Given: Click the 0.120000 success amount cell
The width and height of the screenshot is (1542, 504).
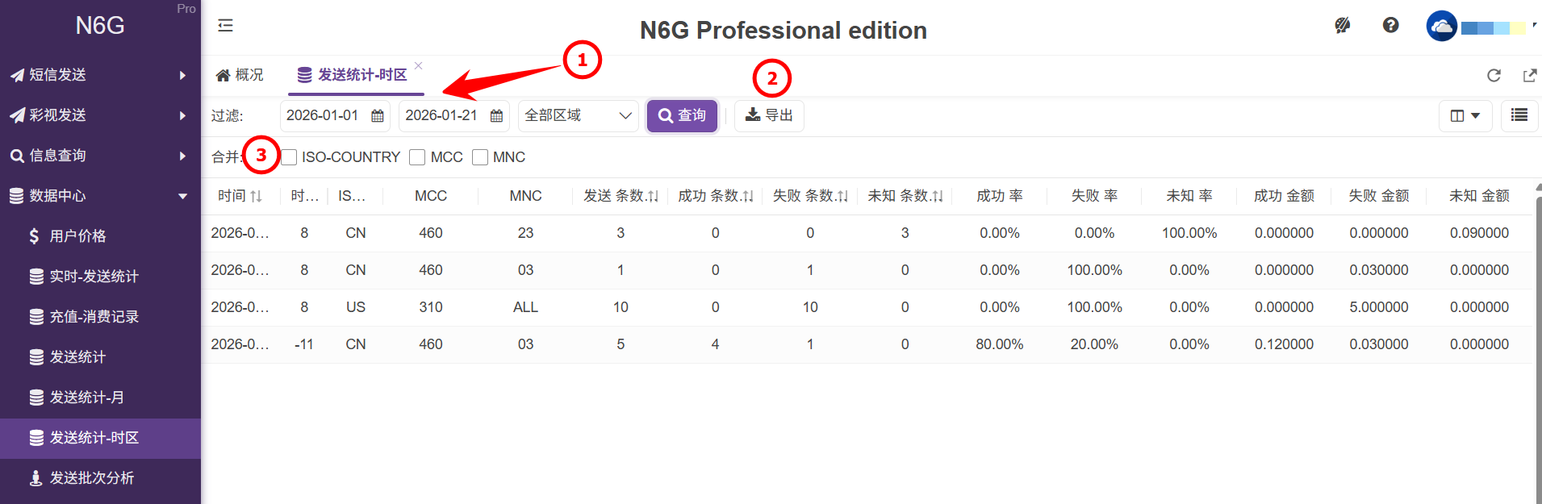Looking at the screenshot, I should tap(1284, 344).
